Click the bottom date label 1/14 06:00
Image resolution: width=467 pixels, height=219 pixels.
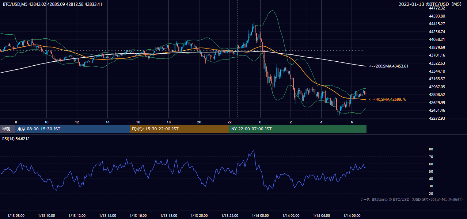click(352, 216)
